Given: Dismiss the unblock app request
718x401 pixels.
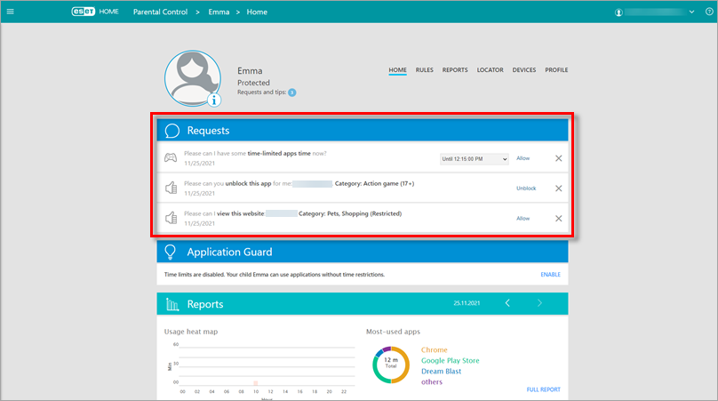Looking at the screenshot, I should tap(558, 188).
